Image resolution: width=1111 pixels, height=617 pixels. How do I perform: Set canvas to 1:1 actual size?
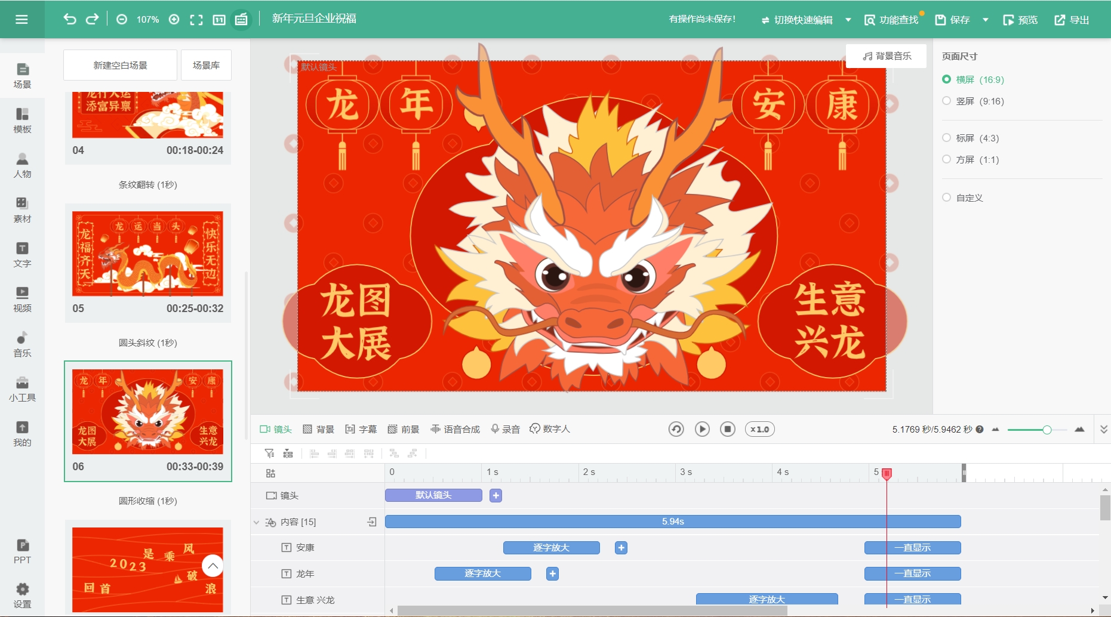[219, 20]
